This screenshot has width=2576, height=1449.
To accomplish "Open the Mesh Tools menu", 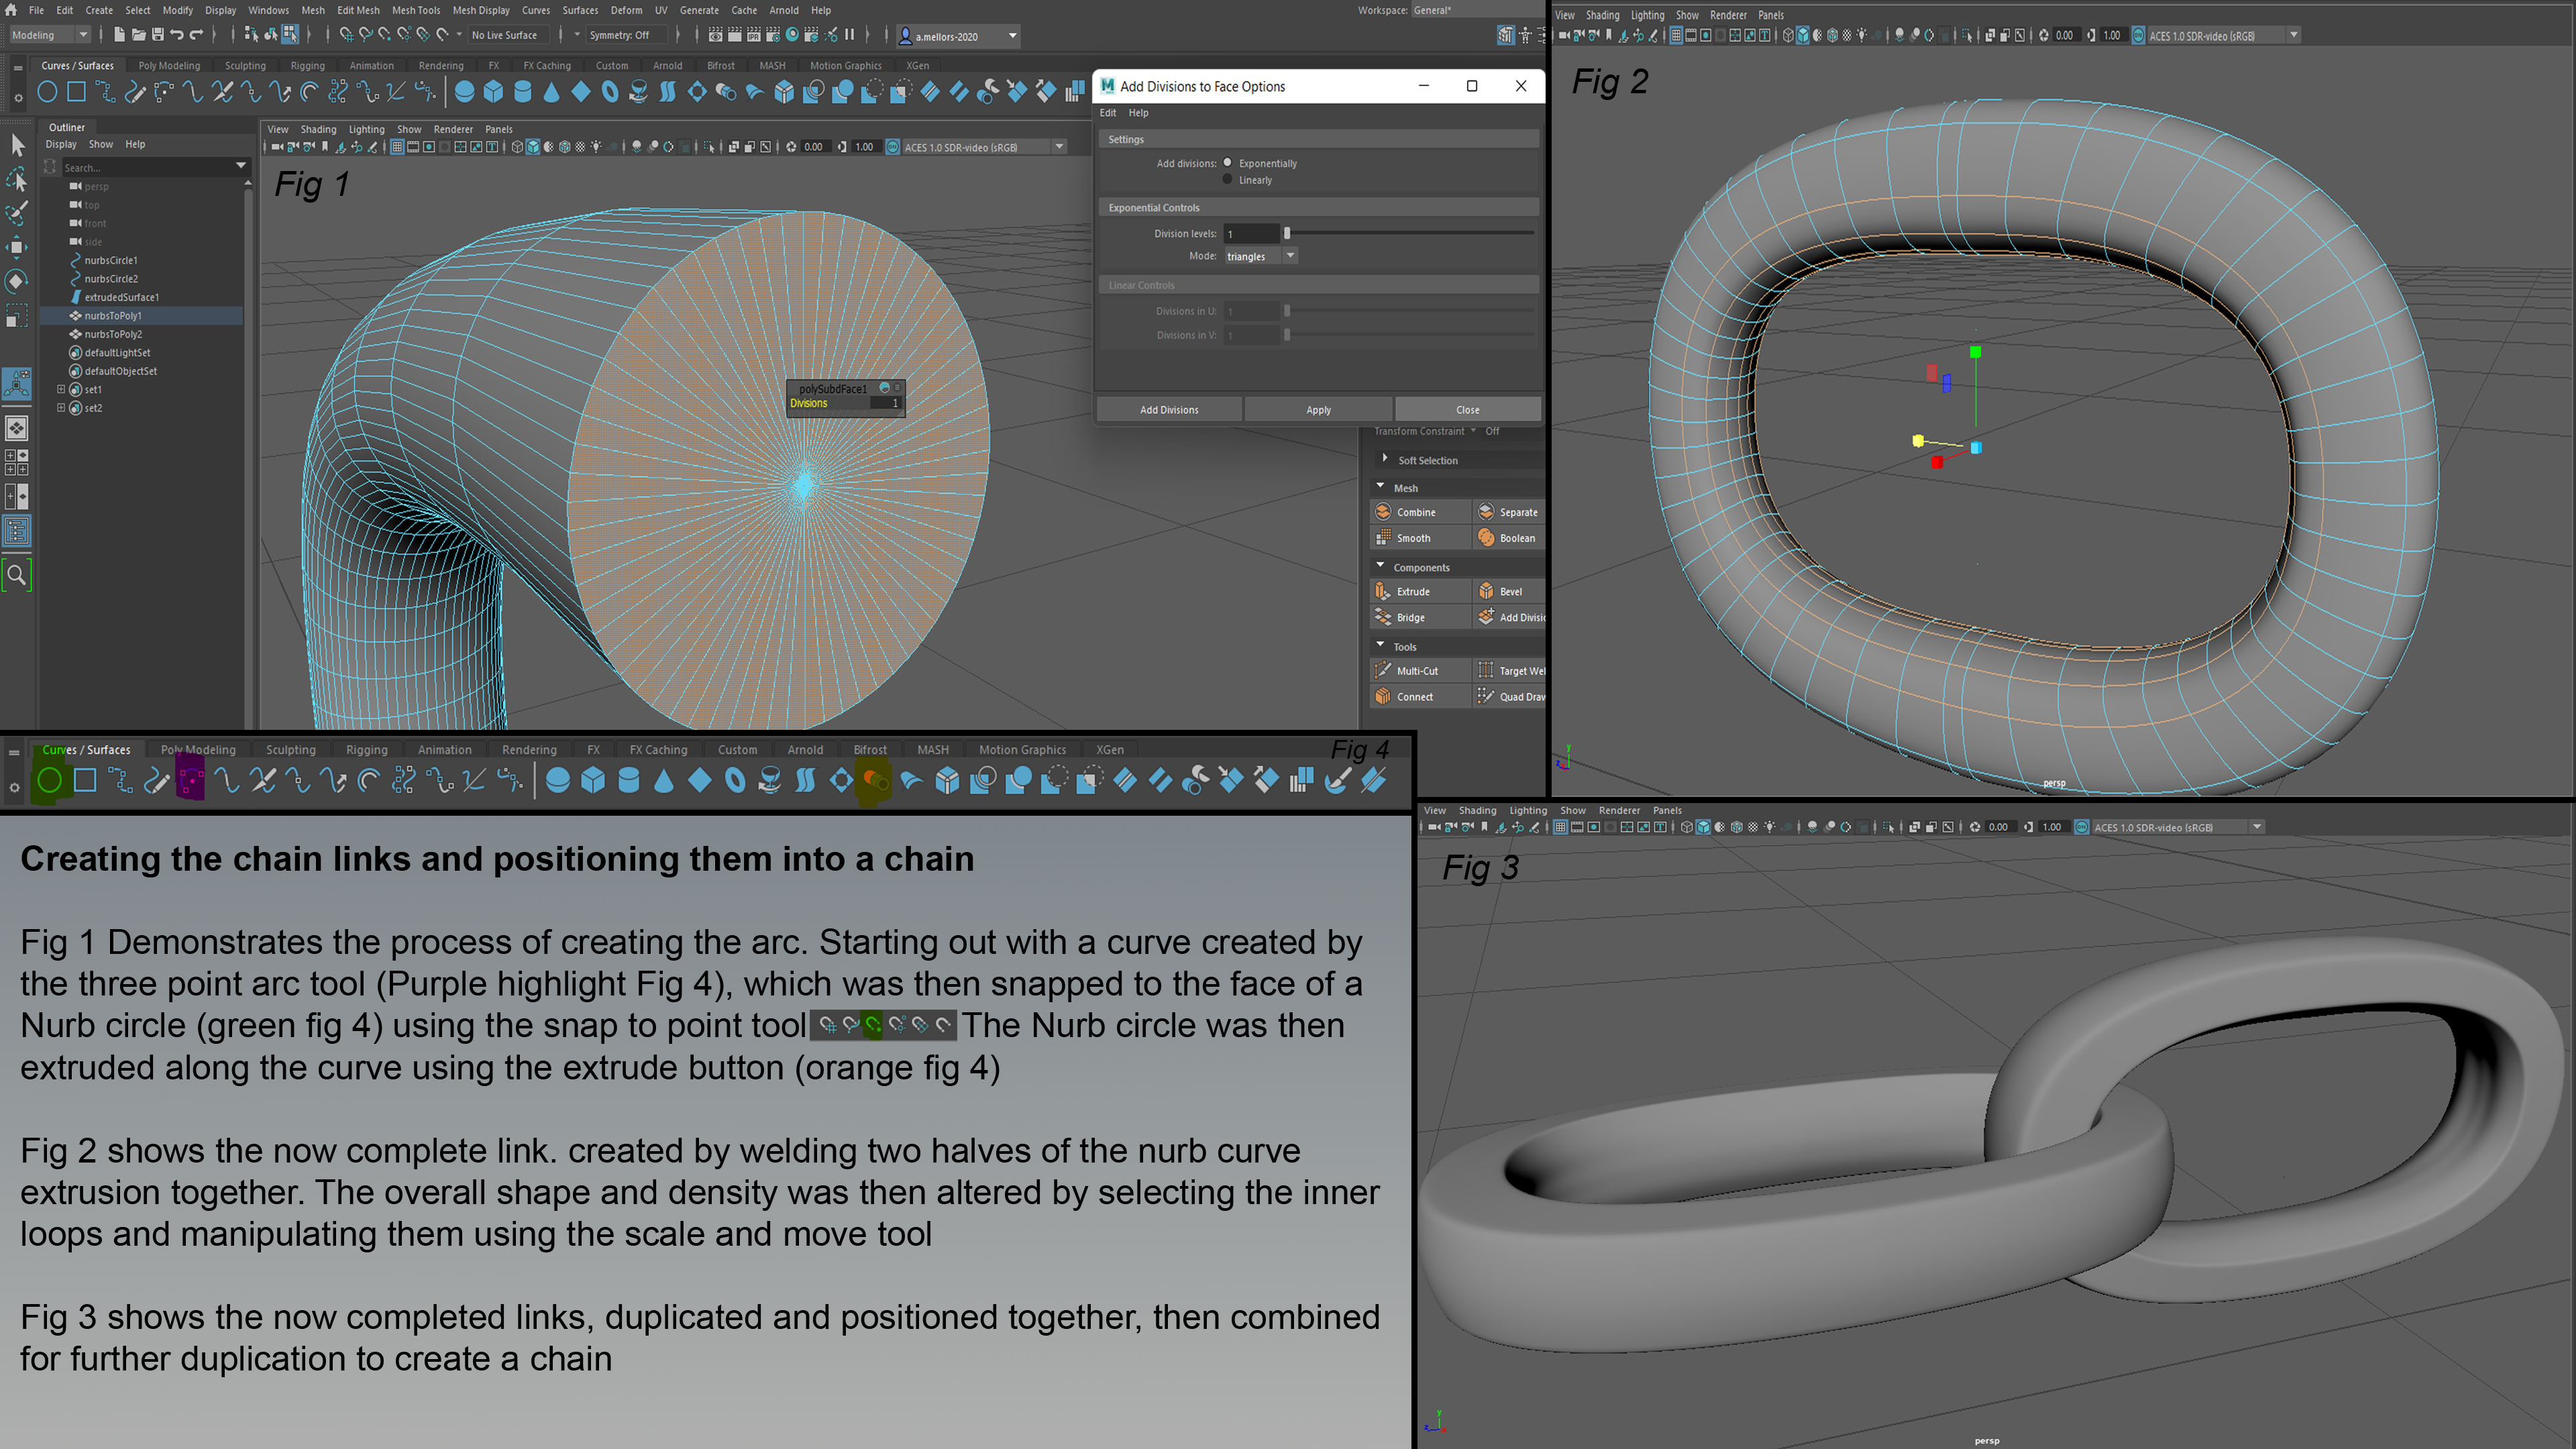I will coord(415,10).
